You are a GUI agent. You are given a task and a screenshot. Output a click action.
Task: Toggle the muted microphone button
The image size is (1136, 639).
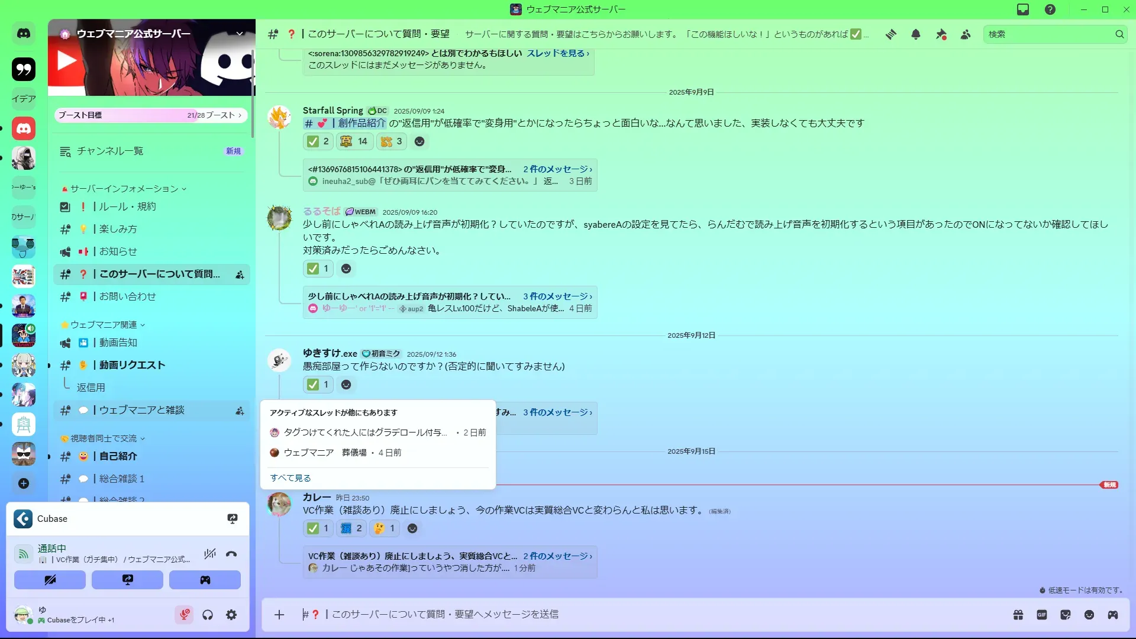tap(184, 615)
